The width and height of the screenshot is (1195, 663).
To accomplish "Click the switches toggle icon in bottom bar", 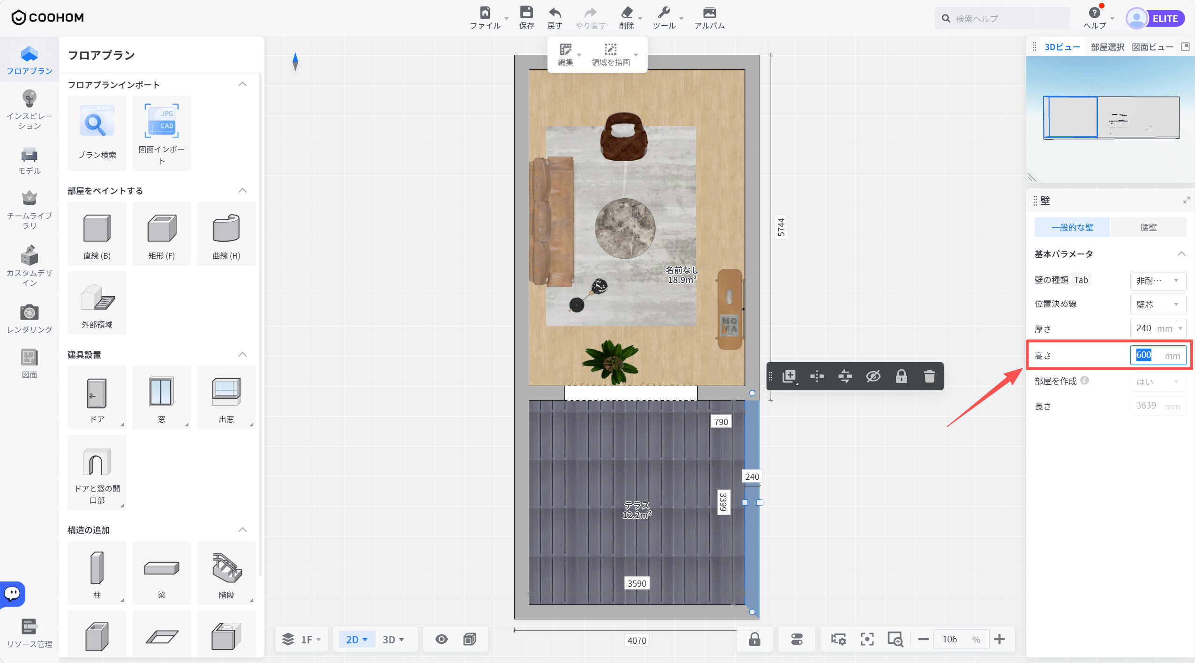I will point(797,640).
